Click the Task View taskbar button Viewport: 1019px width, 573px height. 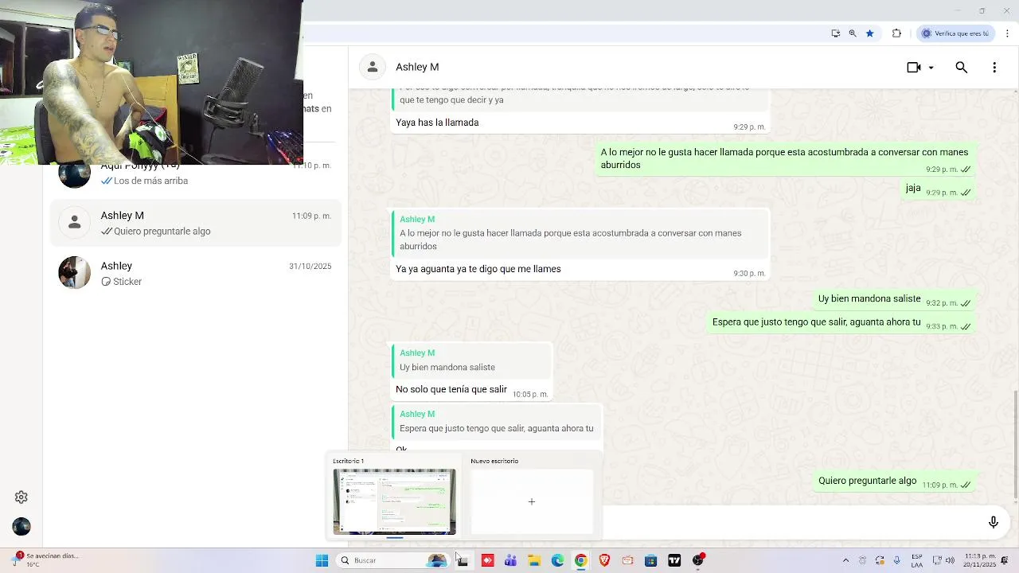(x=463, y=560)
